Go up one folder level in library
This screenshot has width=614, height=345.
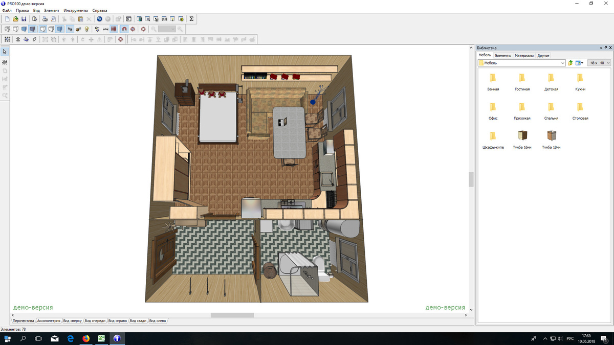click(x=571, y=63)
